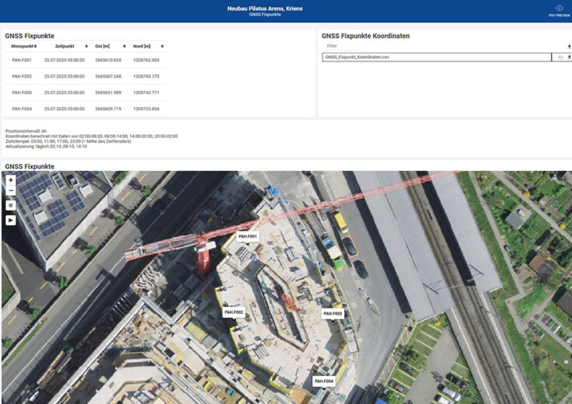
Task: Click the PAH.F004 map marker
Action: click(x=323, y=381)
